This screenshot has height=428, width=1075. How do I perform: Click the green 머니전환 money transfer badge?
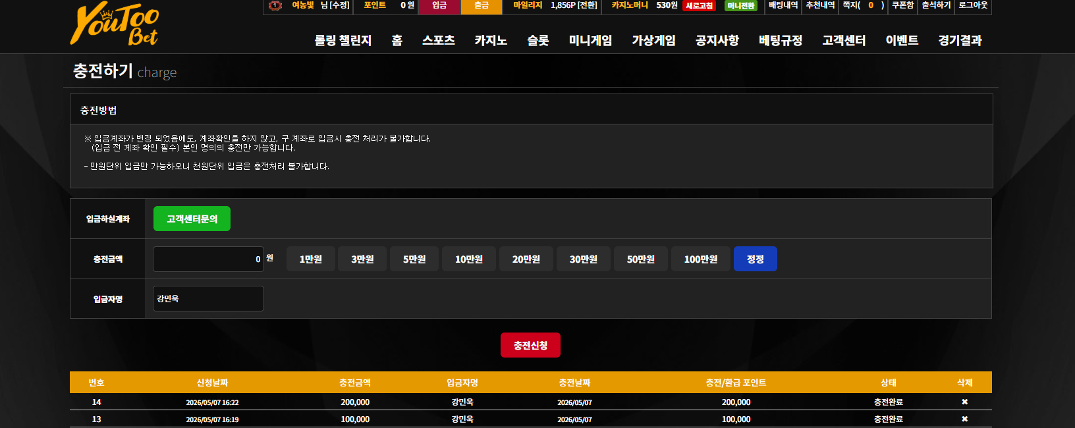741,6
